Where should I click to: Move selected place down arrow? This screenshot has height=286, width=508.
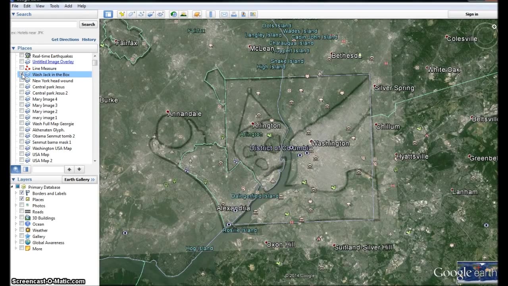(79, 169)
